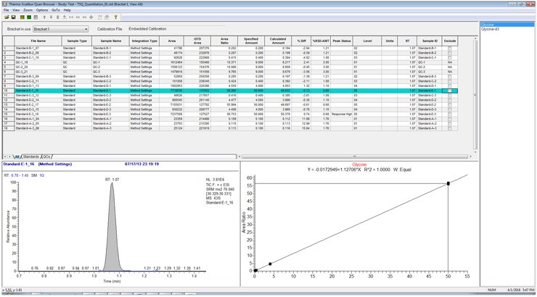The image size is (537, 297).
Task: Click the Help question mark toolbar icon
Action: (x=115, y=17)
